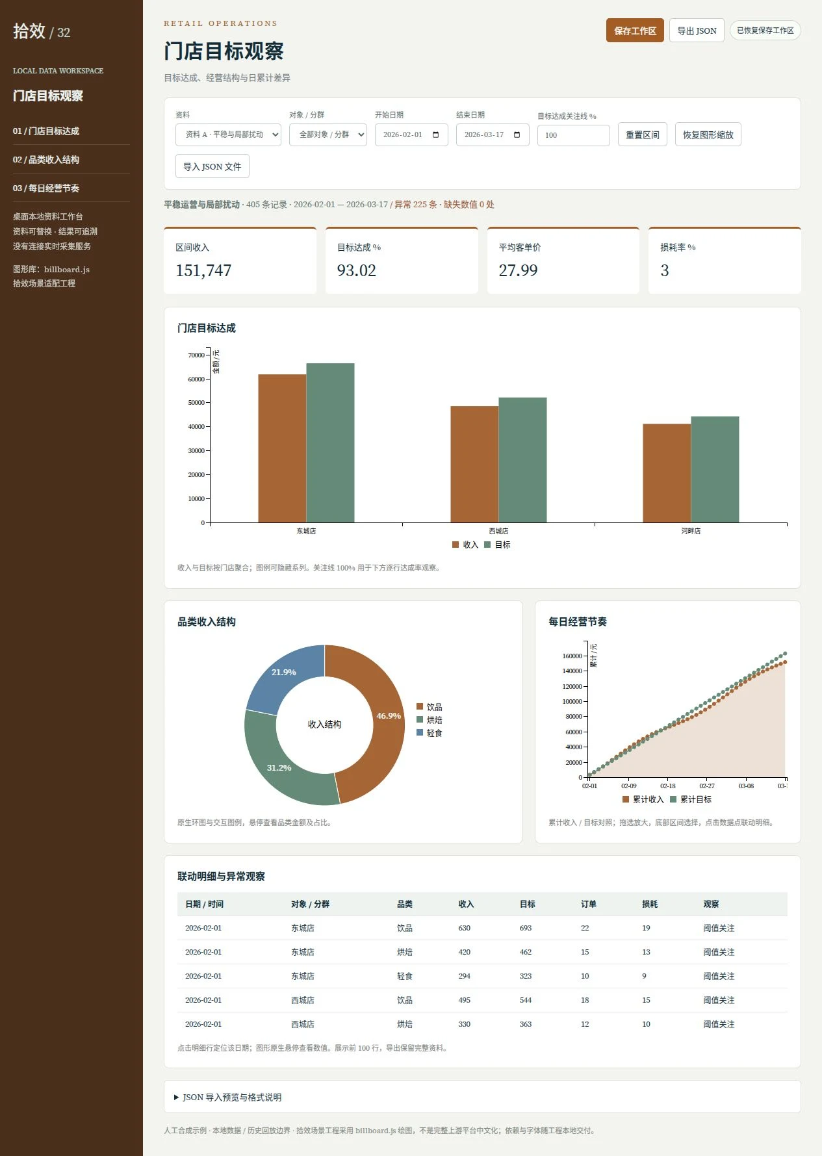Click the 恢复图形缩放 button
This screenshot has height=1156, width=822.
click(708, 135)
